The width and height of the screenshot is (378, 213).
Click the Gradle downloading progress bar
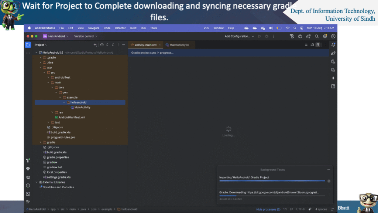click(272, 196)
